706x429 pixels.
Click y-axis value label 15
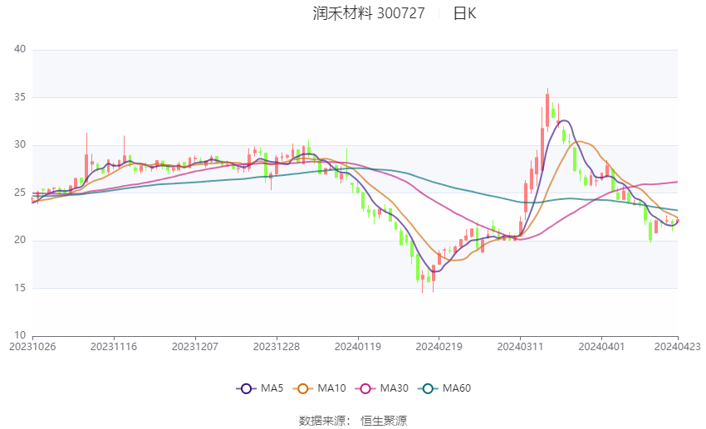(x=20, y=288)
